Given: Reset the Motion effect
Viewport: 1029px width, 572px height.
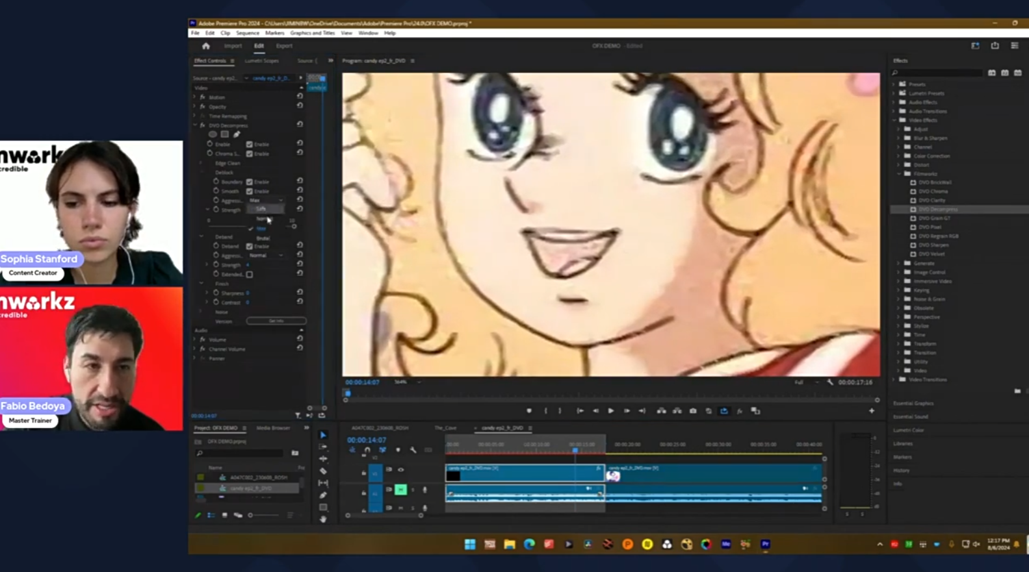Looking at the screenshot, I should pos(300,97).
